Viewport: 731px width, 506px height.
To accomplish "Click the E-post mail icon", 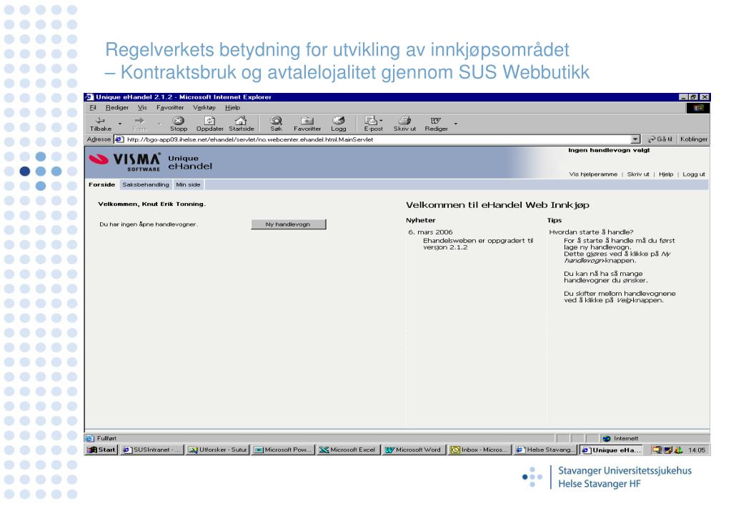I will [371, 121].
